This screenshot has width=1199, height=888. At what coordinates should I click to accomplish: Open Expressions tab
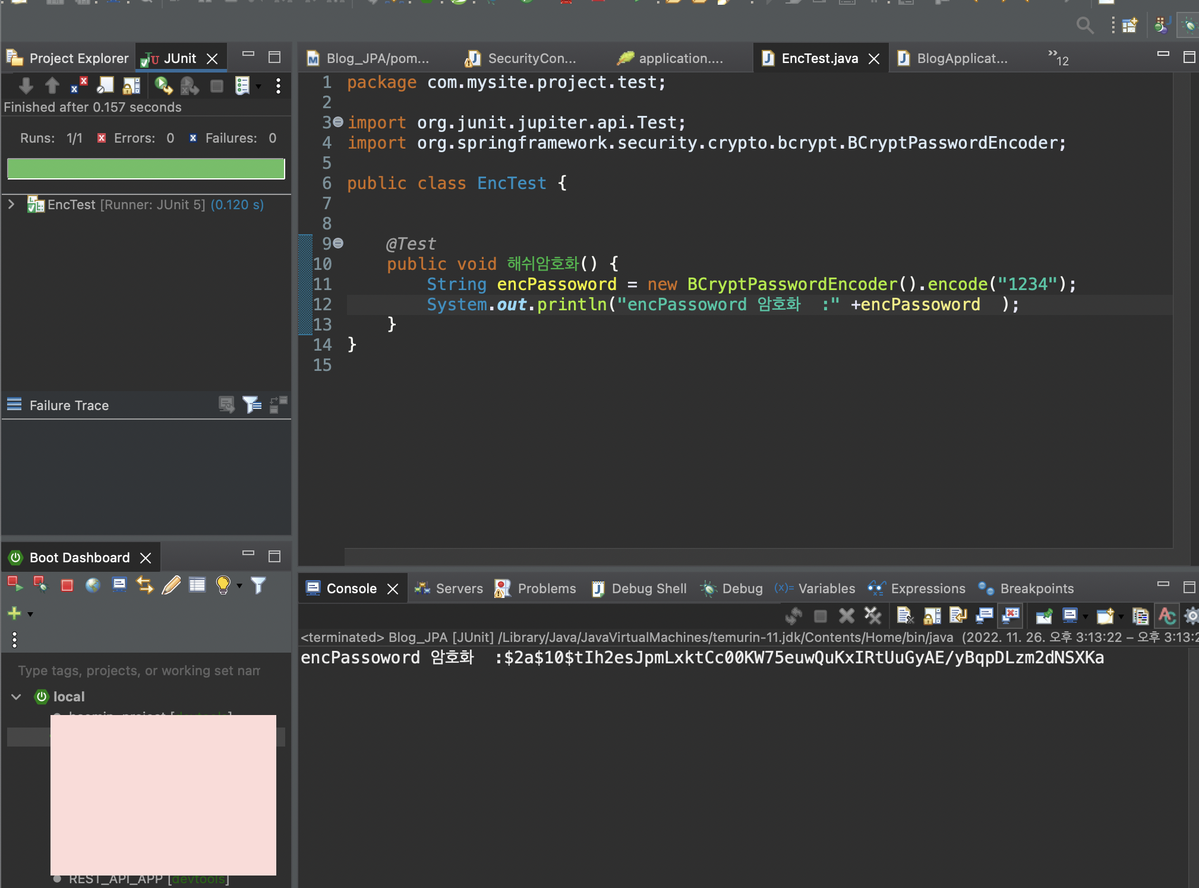tap(917, 588)
